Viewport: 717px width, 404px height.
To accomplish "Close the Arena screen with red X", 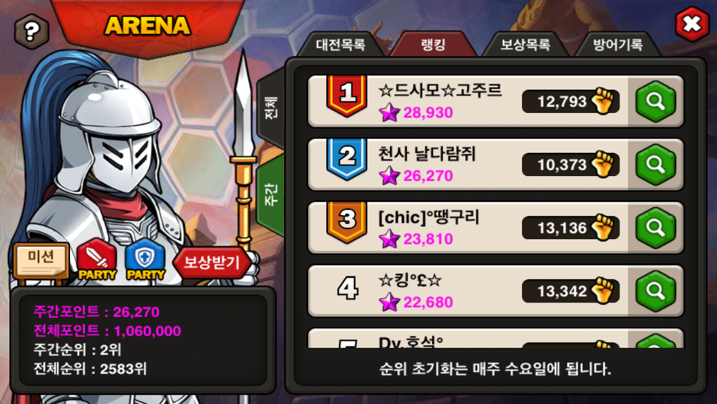I will [692, 24].
